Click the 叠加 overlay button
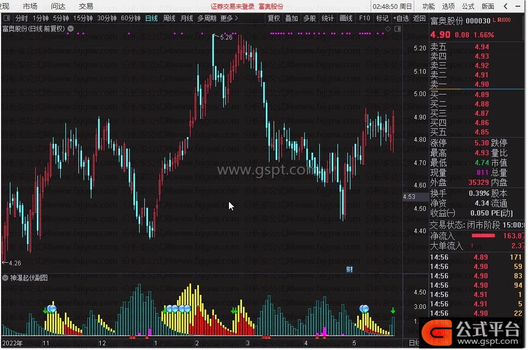This screenshot has height=350, width=528. point(292,18)
